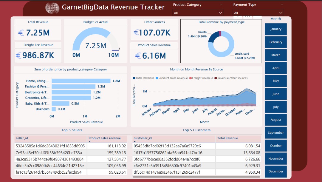
Task: Click customer c6e2731c5b391845f6800c97401a43a9
Action: [167, 166]
